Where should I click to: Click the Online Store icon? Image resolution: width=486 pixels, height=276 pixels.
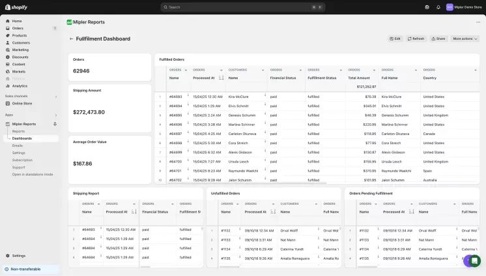pos(8,103)
